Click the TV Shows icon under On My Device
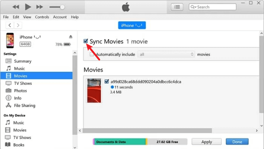The width and height of the screenshot is (264, 149). point(8,137)
